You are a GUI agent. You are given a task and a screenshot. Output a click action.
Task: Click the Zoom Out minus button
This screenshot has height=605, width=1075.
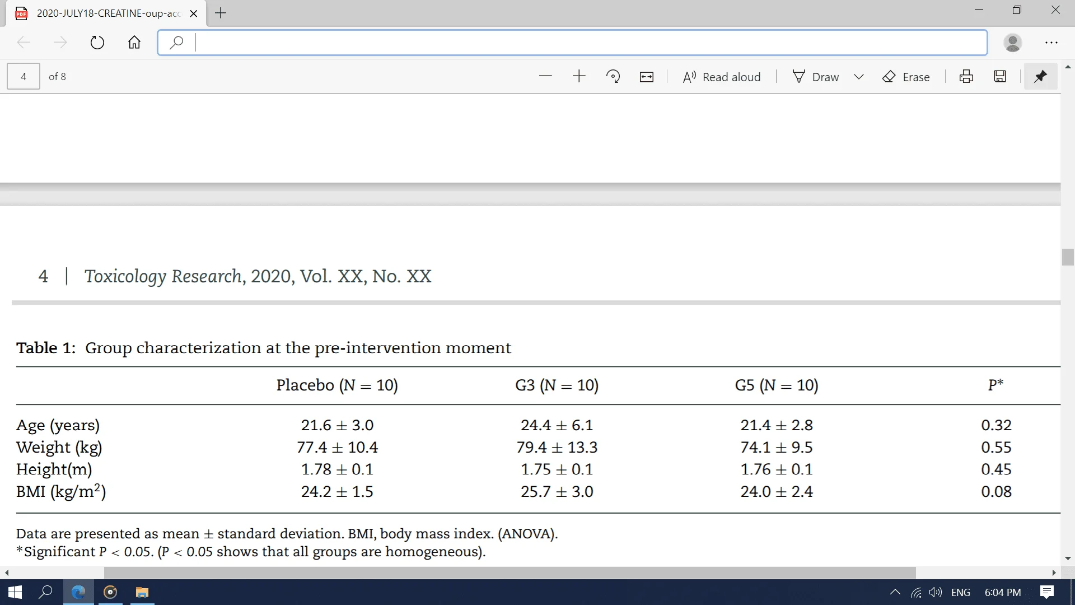[546, 76]
